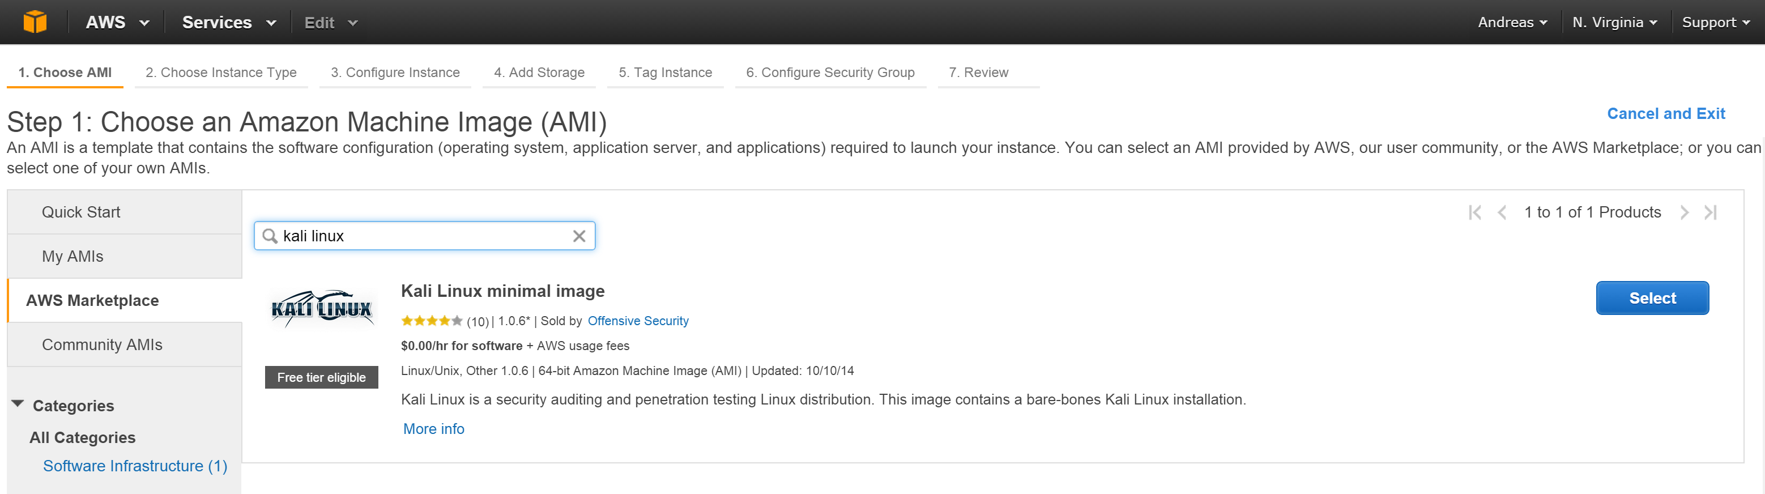Click into the kali linux search field
The image size is (1765, 494).
(x=421, y=236)
